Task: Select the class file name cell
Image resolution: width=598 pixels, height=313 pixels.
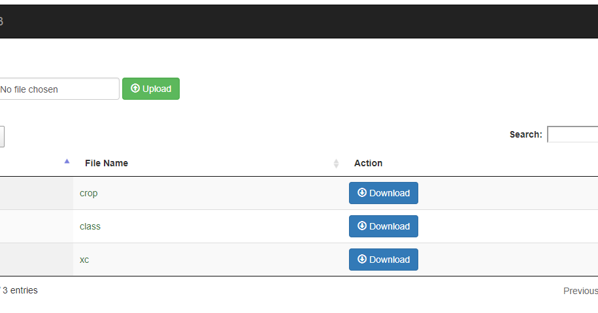Action: coord(90,226)
